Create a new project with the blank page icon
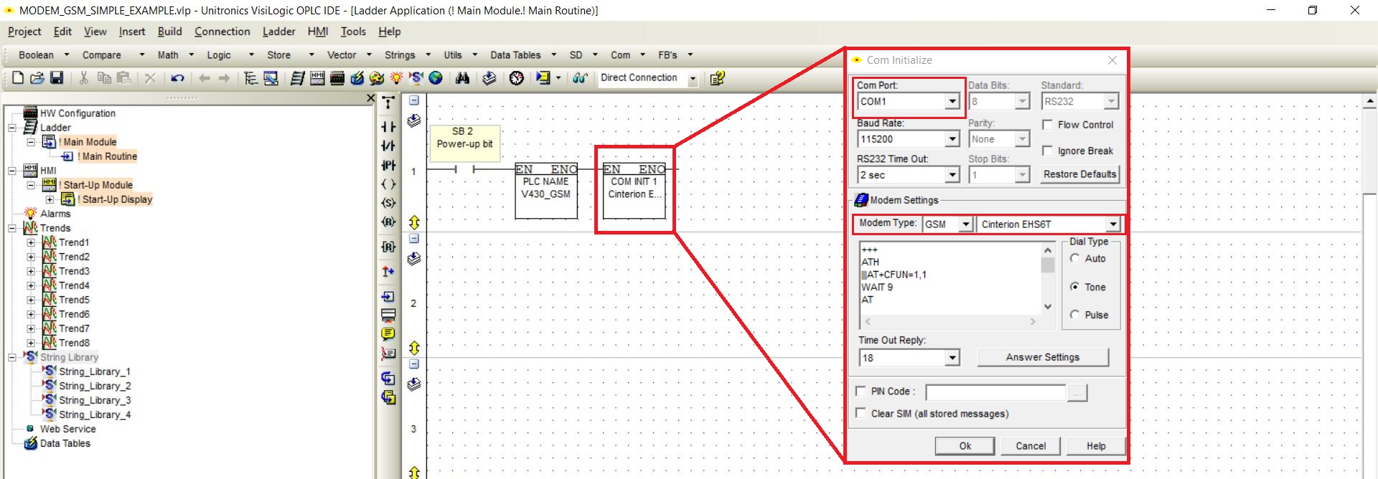 point(18,78)
